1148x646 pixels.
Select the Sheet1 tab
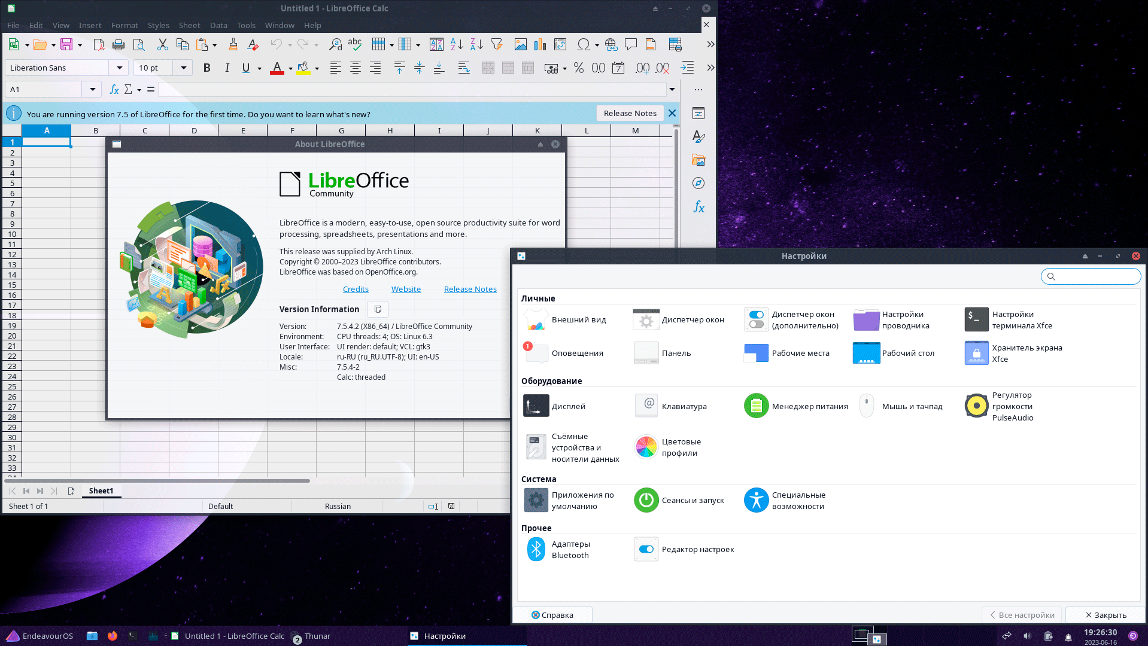(101, 491)
